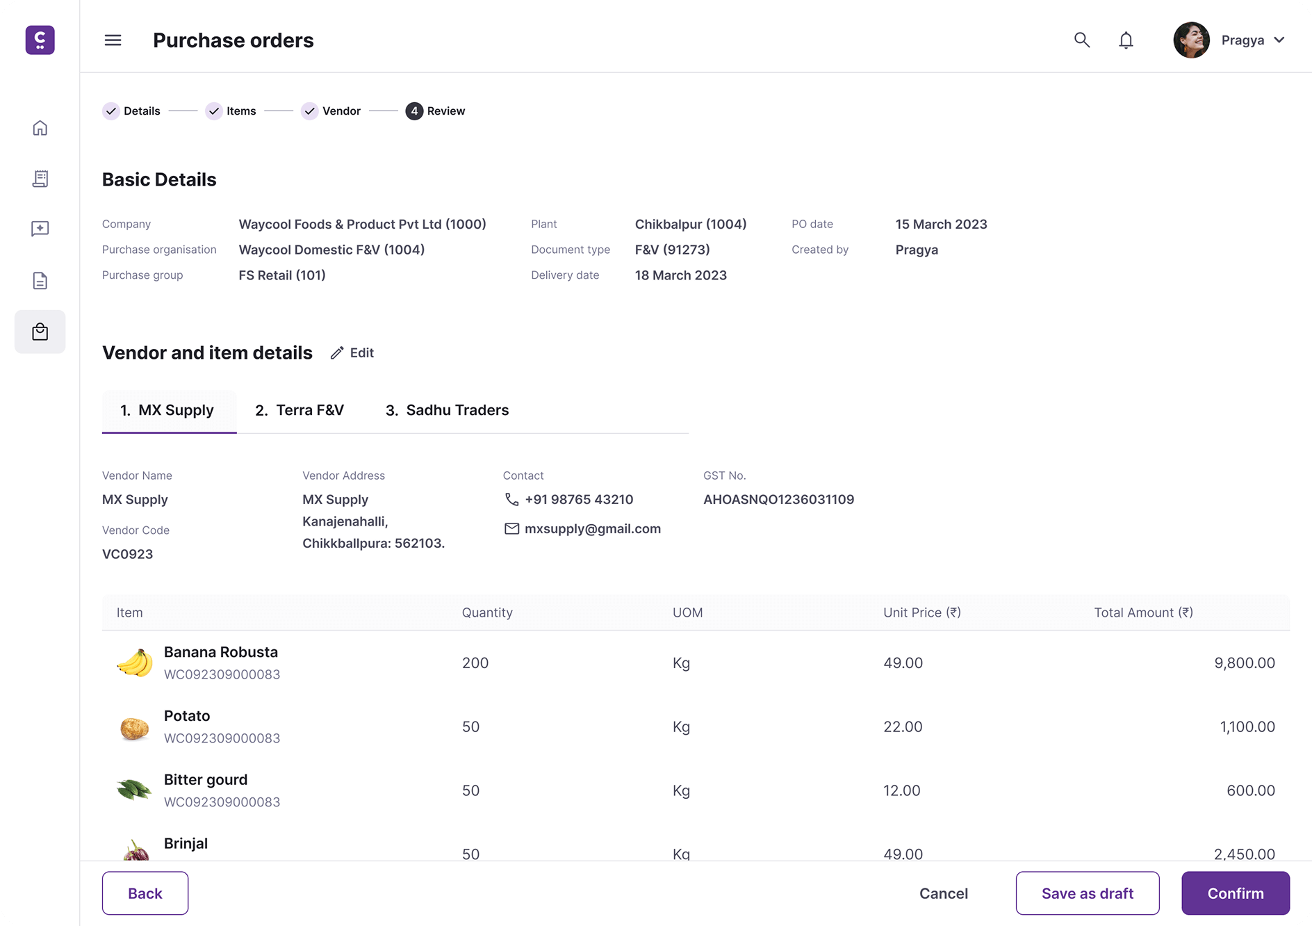Jump to the Items step
This screenshot has width=1312, height=926.
click(231, 111)
